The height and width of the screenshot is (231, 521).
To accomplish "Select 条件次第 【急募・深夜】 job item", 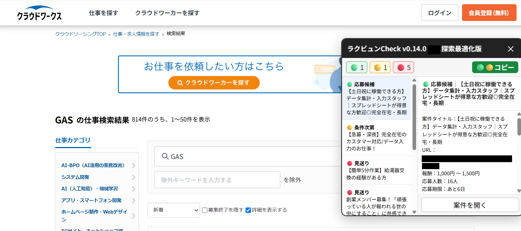I will coord(376,138).
